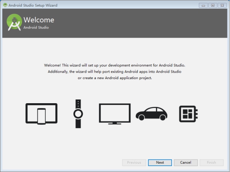Click the Android Studio logo in header

click(x=14, y=22)
